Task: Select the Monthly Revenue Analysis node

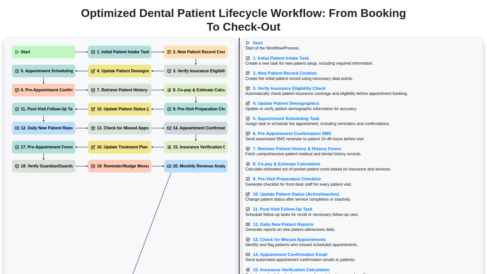Action: (196, 166)
